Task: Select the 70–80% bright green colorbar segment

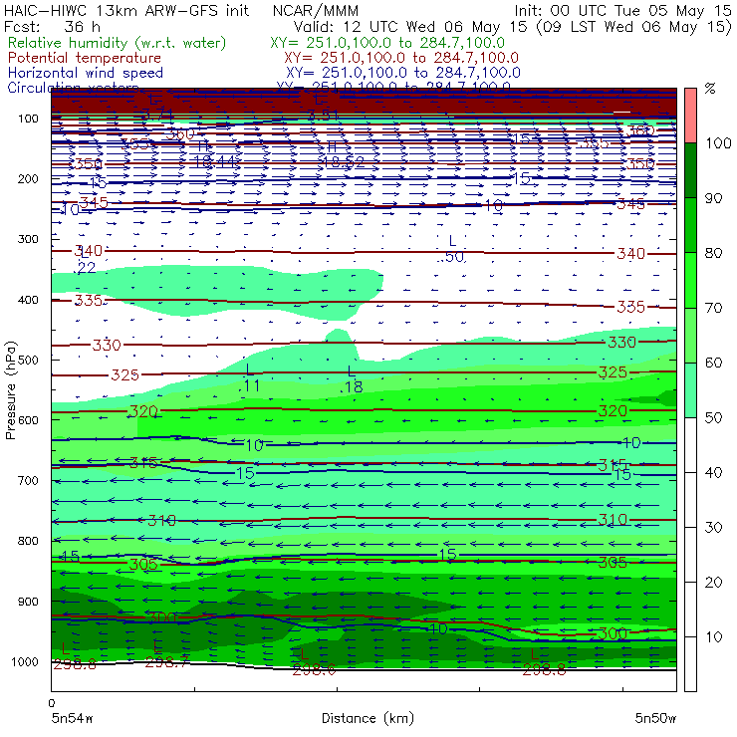Action: 690,280
